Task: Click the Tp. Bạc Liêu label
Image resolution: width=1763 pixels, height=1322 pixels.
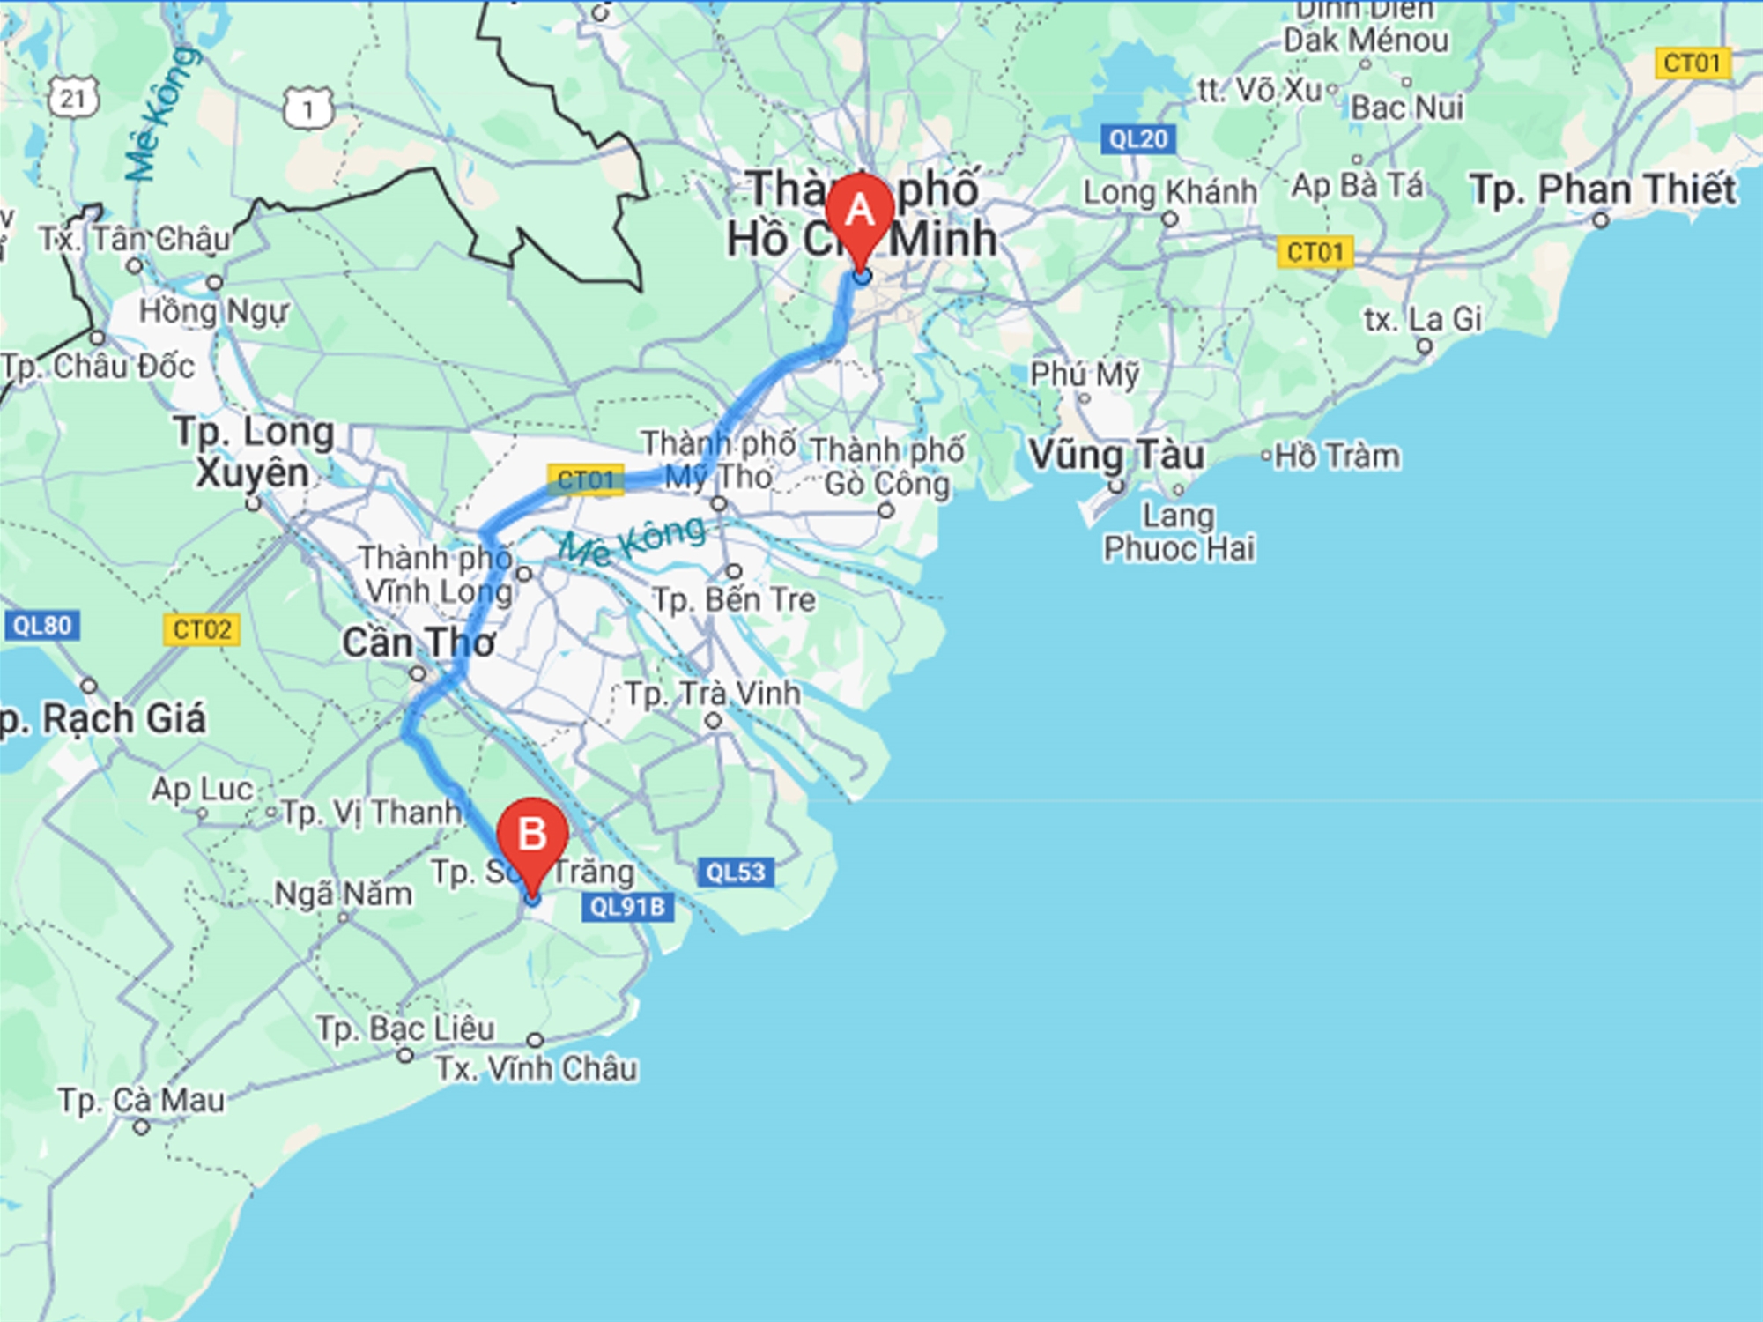Action: 405,1029
